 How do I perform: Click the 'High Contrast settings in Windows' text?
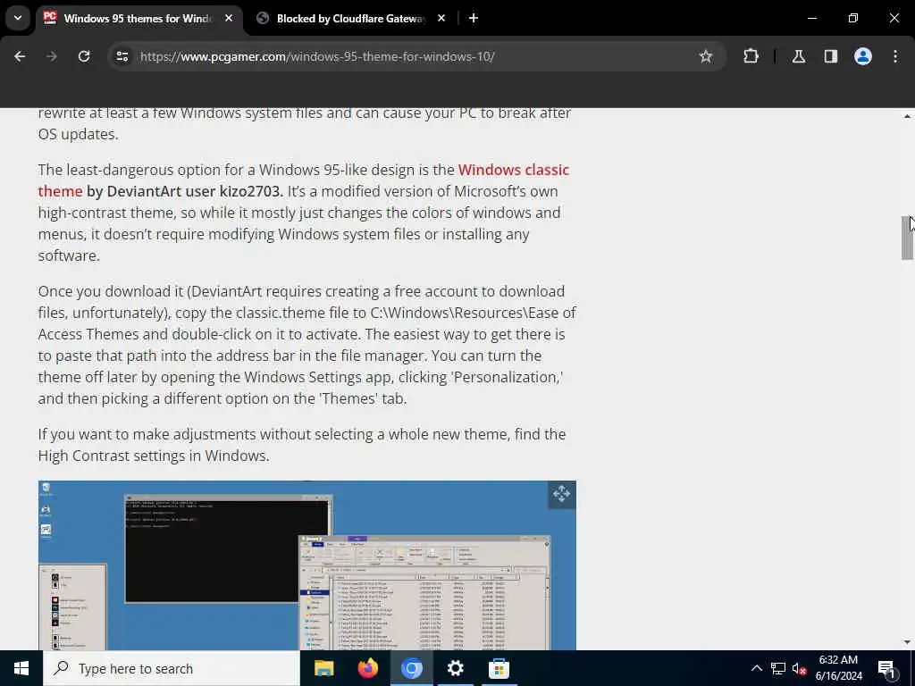click(x=152, y=456)
